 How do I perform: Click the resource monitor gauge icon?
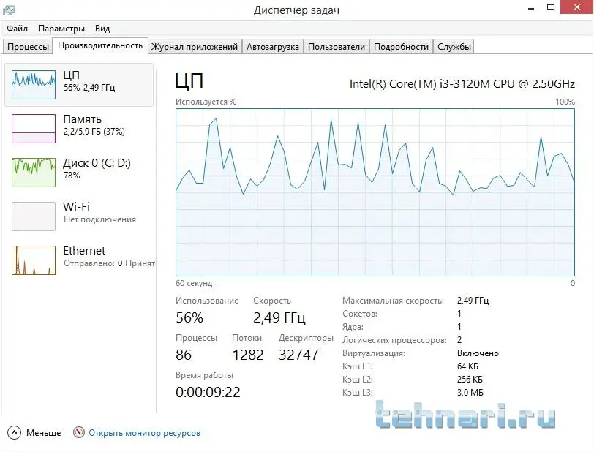tap(79, 432)
